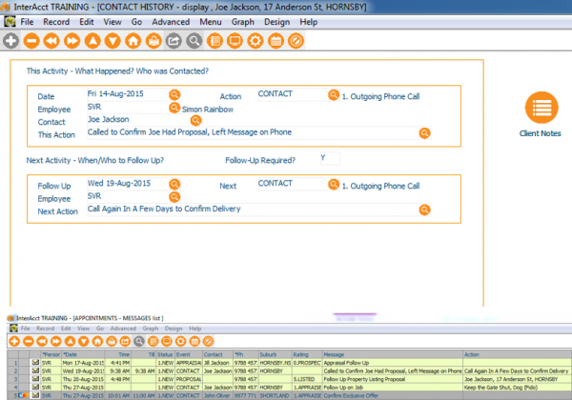
Task: Open the Menu menu item
Action: coord(211,22)
